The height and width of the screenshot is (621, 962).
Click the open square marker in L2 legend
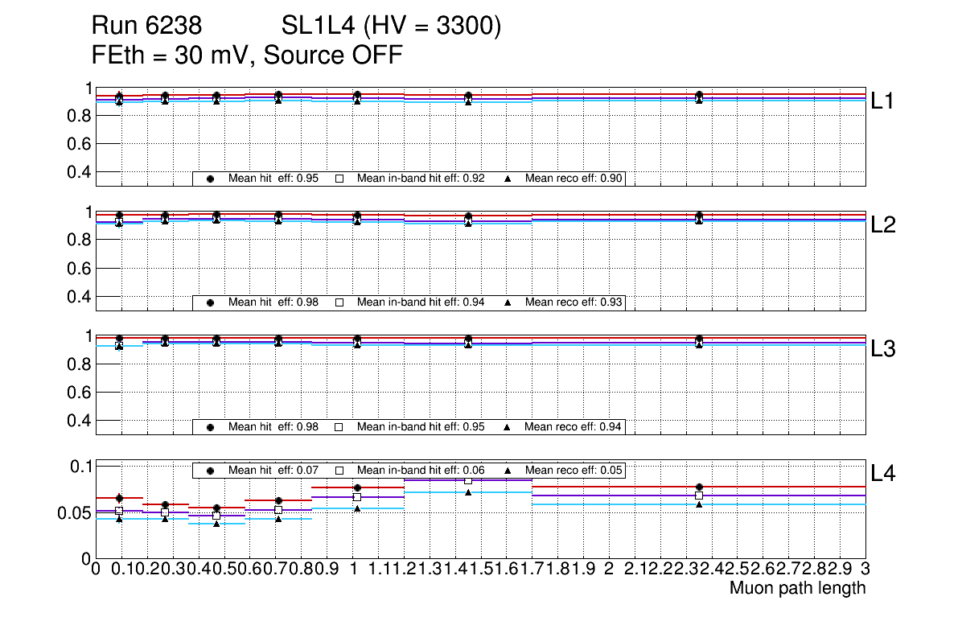pos(339,302)
